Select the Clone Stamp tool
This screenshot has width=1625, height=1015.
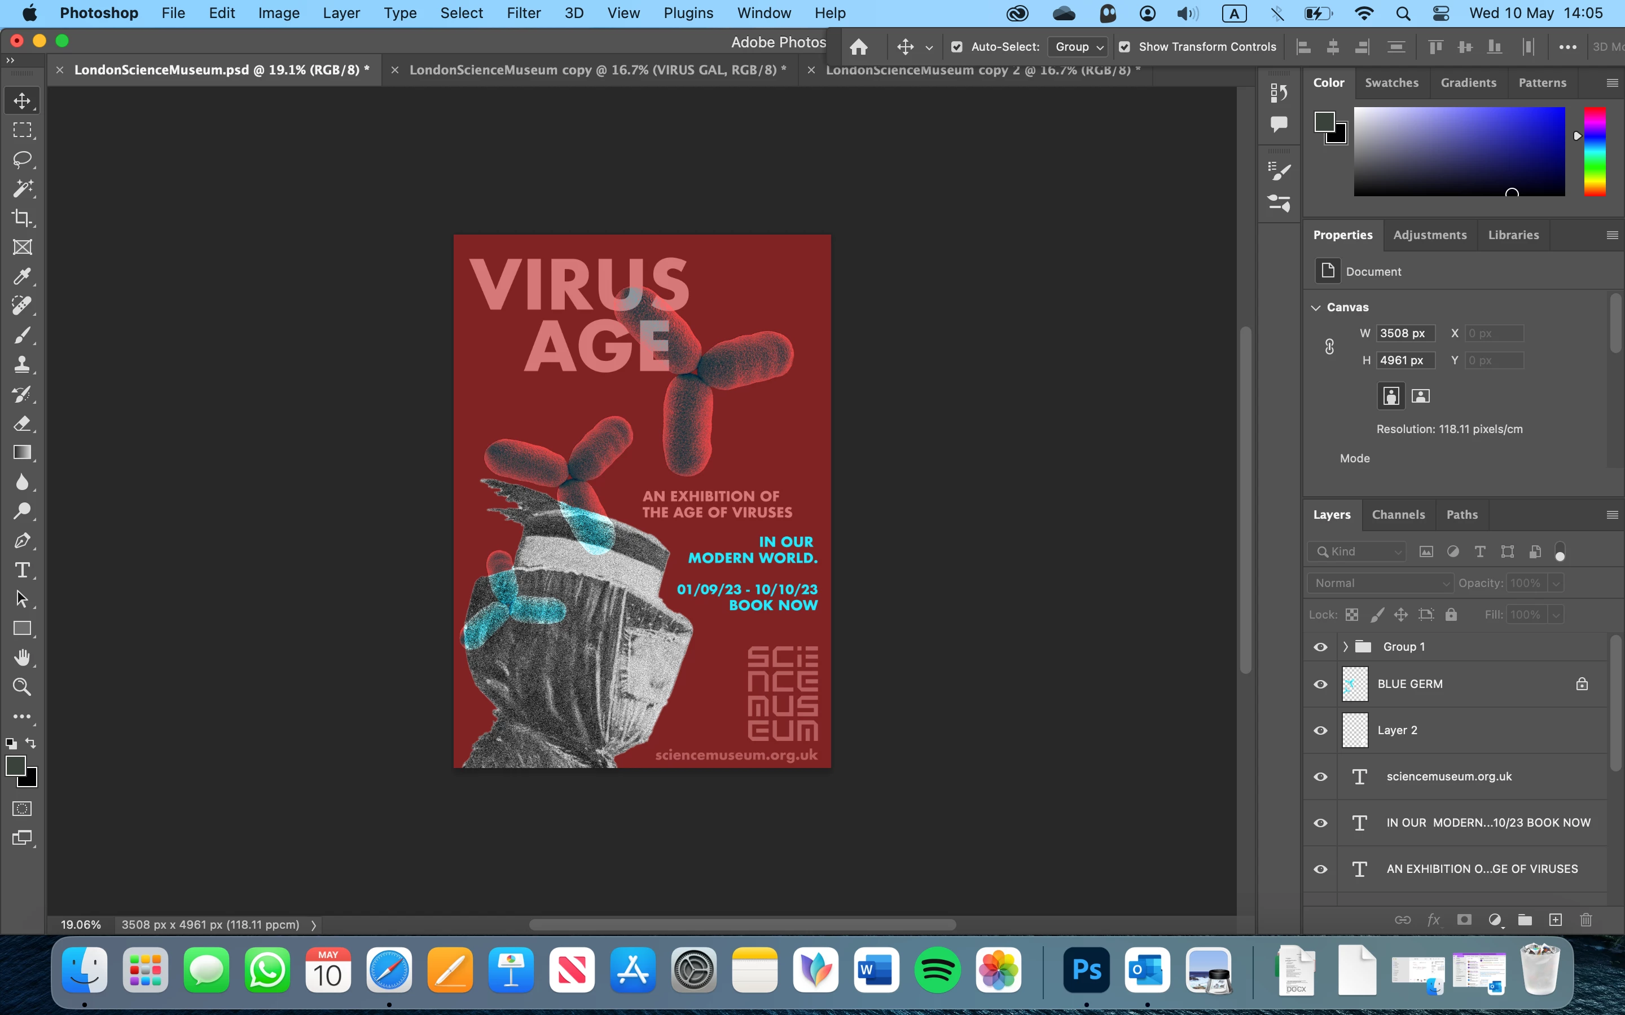click(x=22, y=364)
